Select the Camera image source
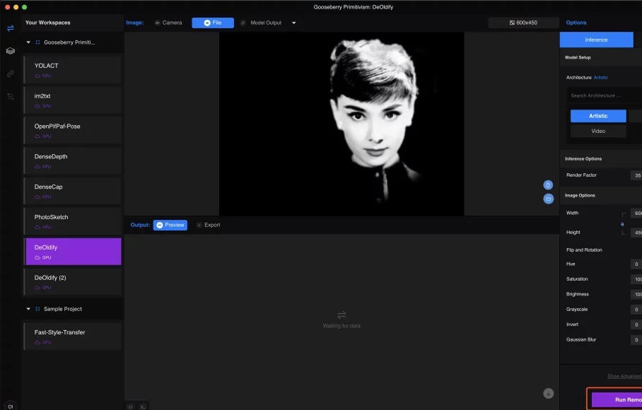The height and width of the screenshot is (410, 642). [x=168, y=23]
